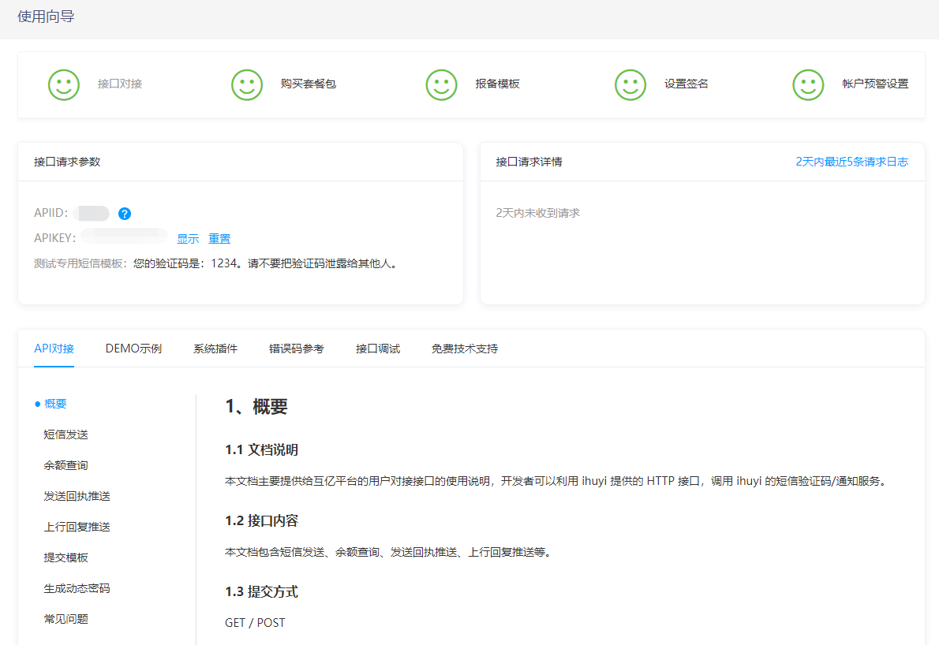Open the 系统插件 tab
The image size is (939, 645).
pyautogui.click(x=215, y=349)
